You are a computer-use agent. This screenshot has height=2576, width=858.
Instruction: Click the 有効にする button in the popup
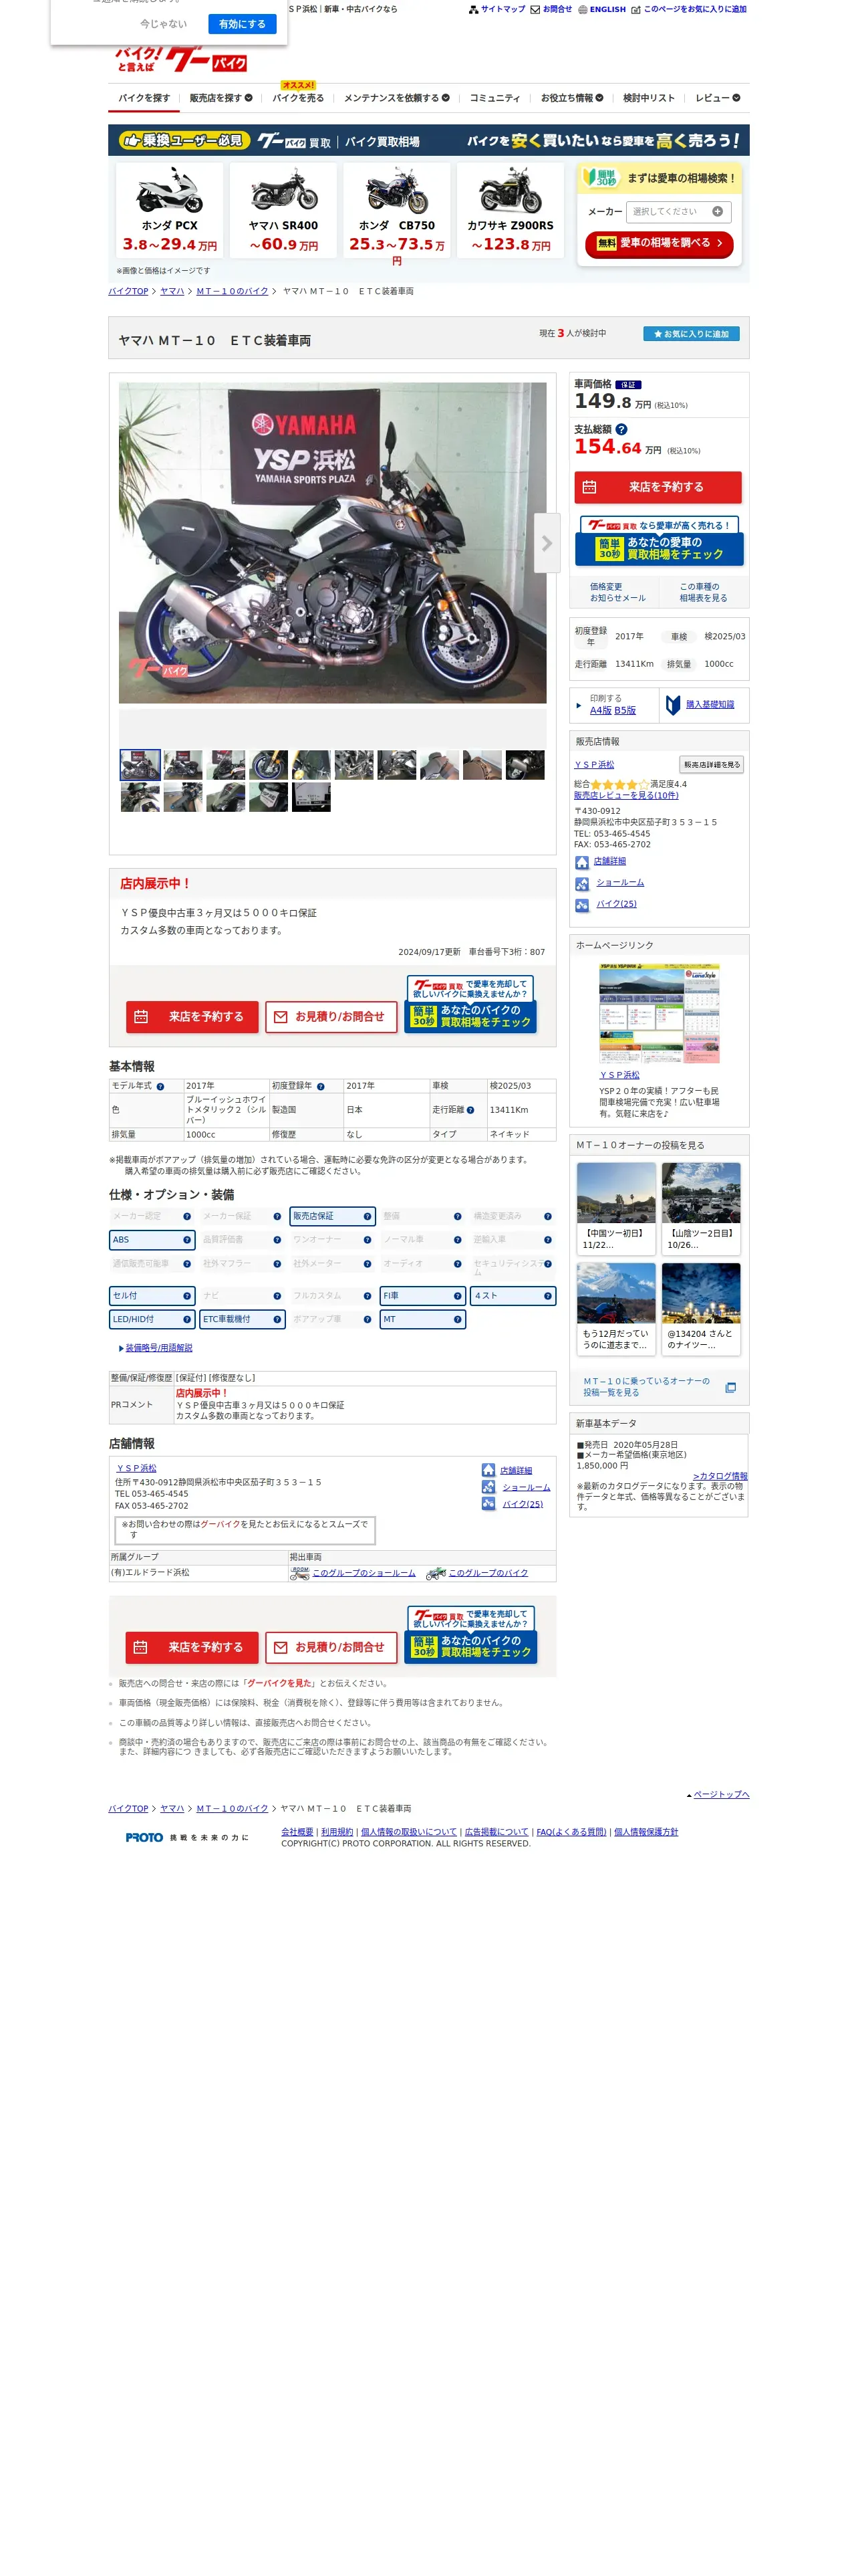coord(242,24)
